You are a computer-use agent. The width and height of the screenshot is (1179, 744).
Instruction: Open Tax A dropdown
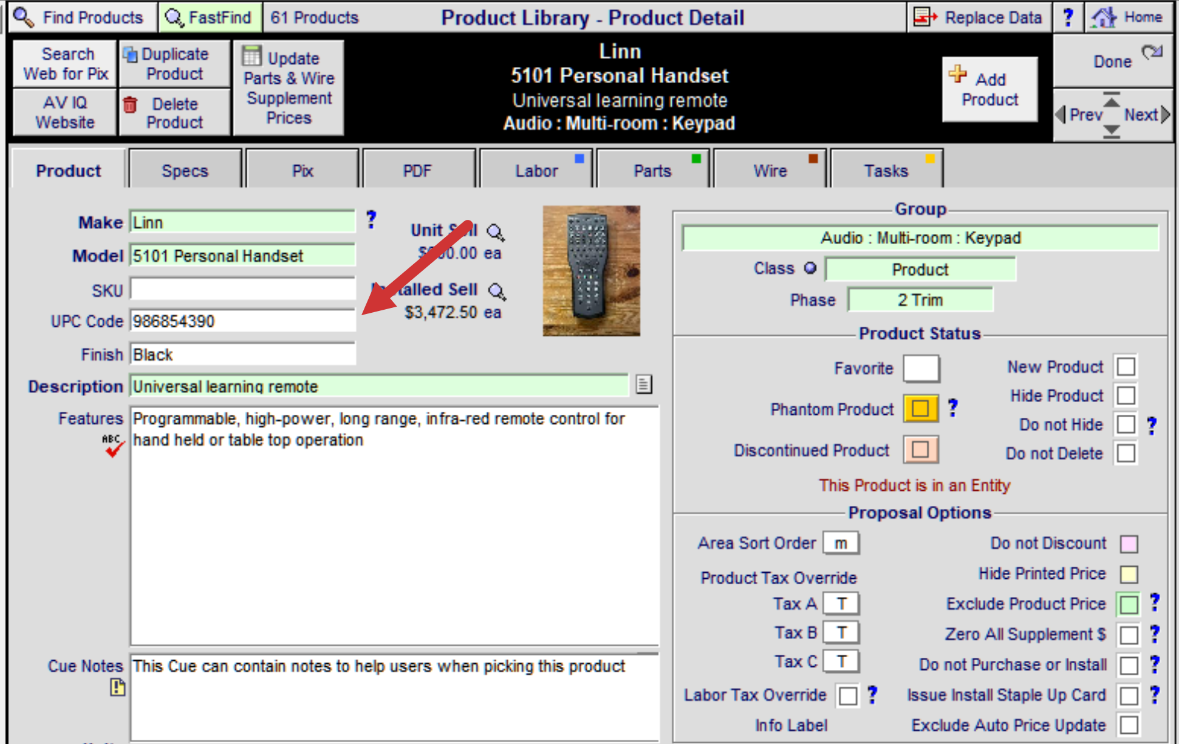841,604
